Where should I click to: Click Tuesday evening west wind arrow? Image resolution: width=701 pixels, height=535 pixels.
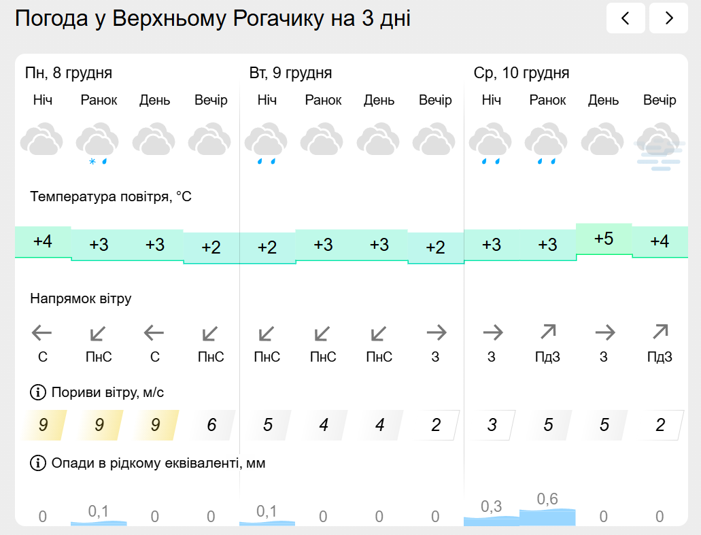pos(435,332)
